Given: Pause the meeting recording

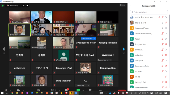Looking at the screenshot, I should click(x=24, y=6).
